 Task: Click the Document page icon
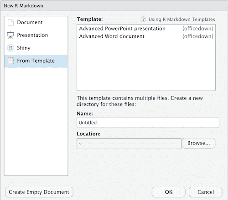click(x=10, y=23)
